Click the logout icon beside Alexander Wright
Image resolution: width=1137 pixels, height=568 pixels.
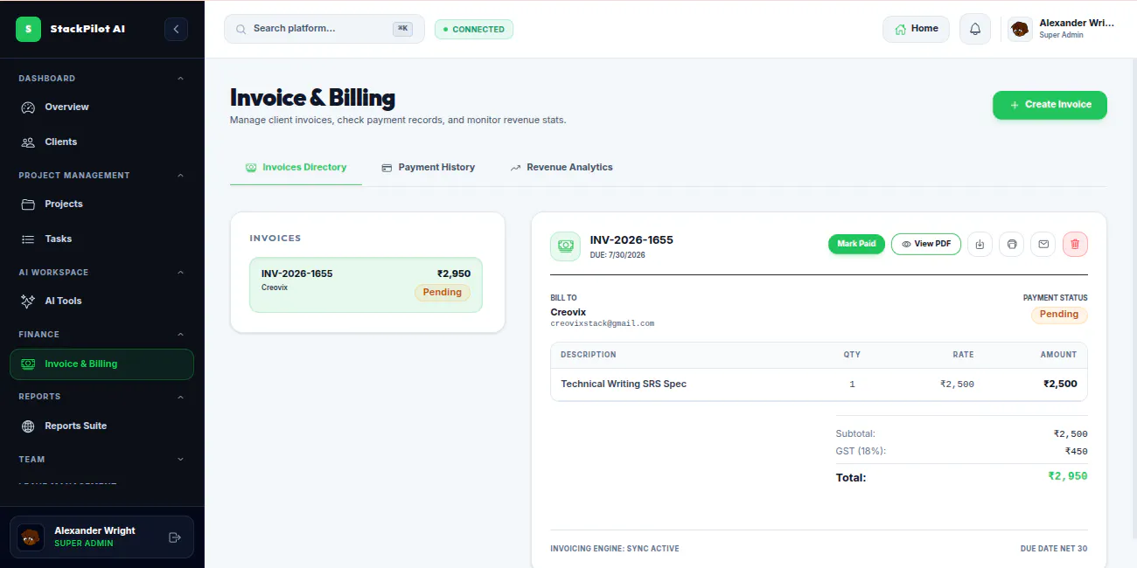[174, 537]
